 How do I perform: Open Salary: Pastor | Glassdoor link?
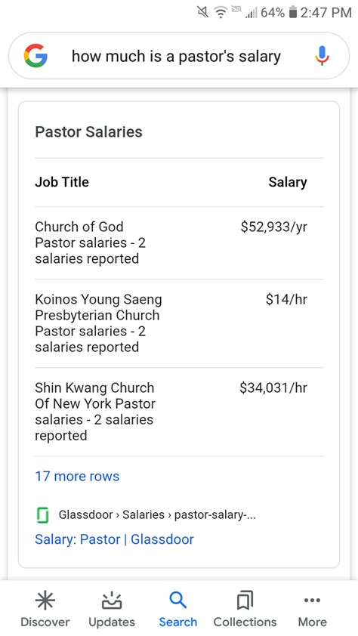pyautogui.click(x=114, y=539)
